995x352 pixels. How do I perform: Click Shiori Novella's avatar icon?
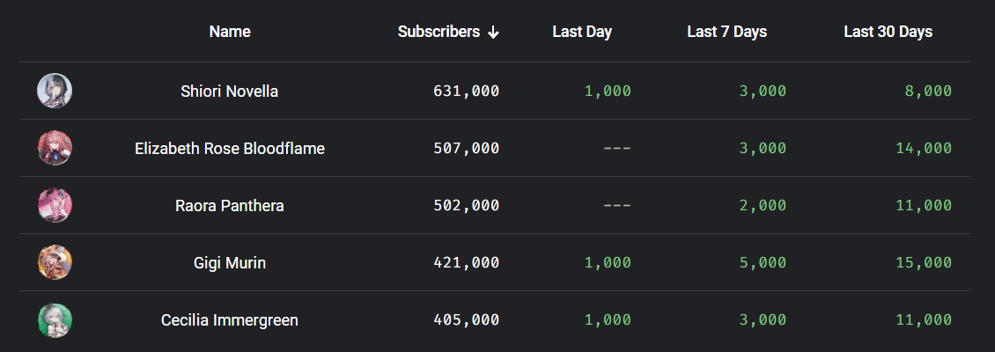[x=55, y=91]
